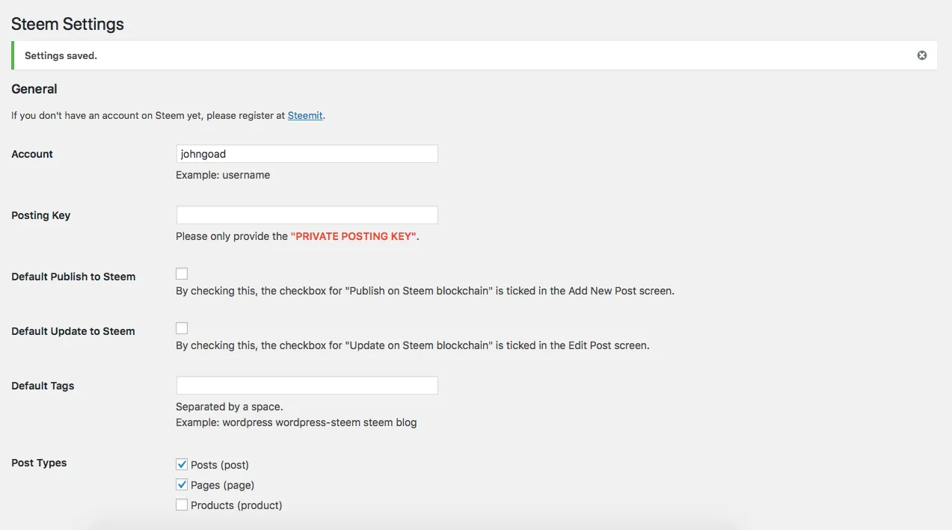The image size is (952, 530).
Task: Click the "Example: username" hint text
Action: [223, 175]
